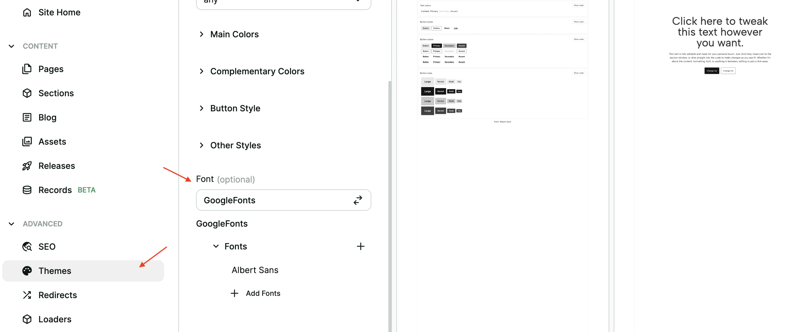Click the swap arrows in the GoogleFonts field
Viewport: 799px width, 332px height.
point(358,200)
